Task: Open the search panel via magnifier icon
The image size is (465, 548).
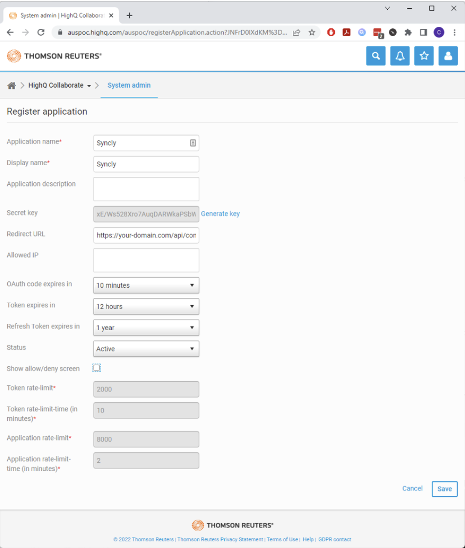Action: (375, 56)
